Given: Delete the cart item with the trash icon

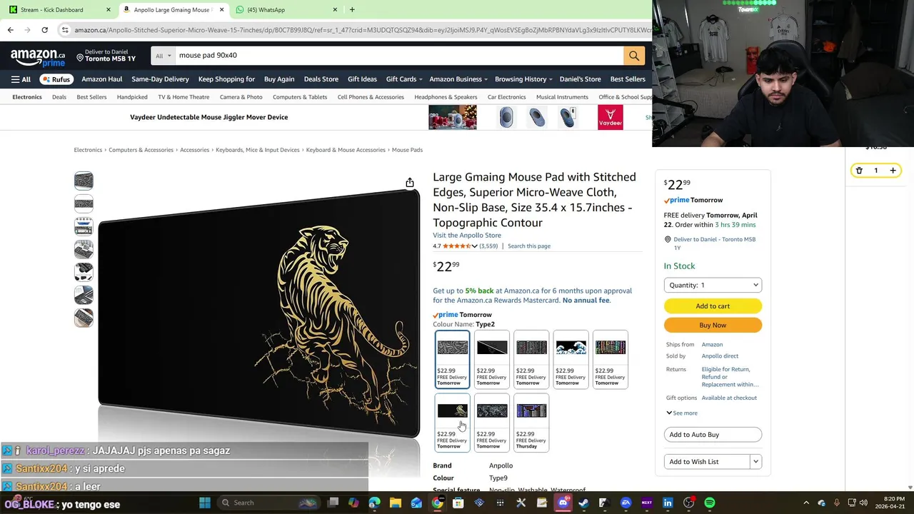Looking at the screenshot, I should pyautogui.click(x=859, y=171).
